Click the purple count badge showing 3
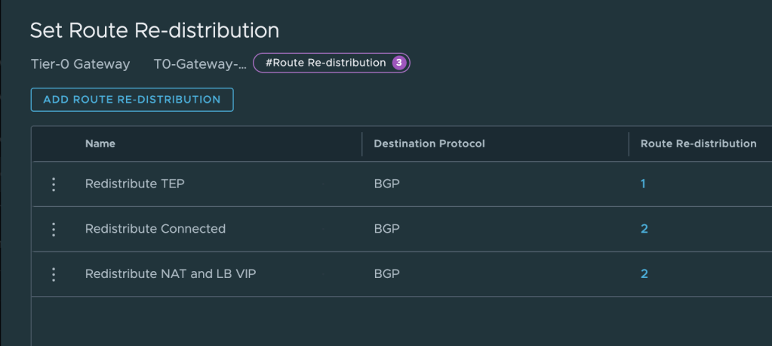Screen dimensions: 772x346 398,63
